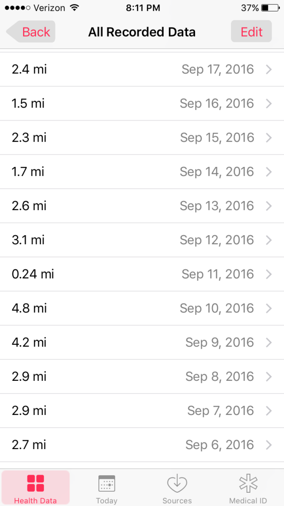Screen dimensions: 284x506
Task: Open the 4.8 mi entry
Action: click(29, 308)
